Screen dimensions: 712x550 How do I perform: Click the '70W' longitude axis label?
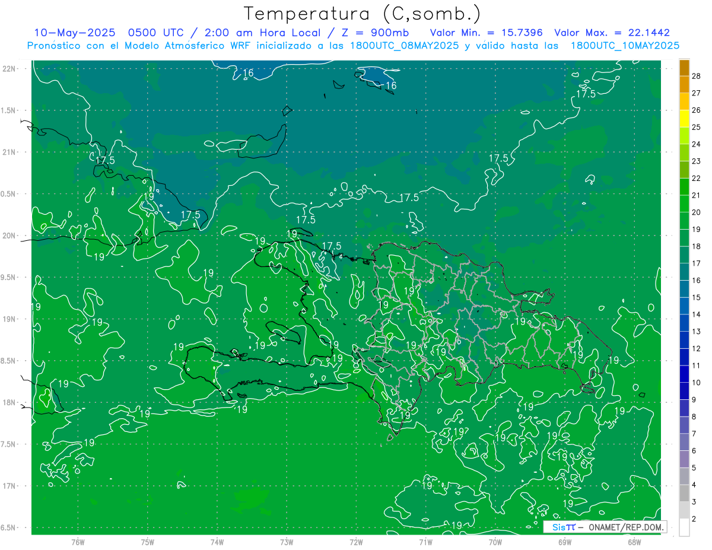495,542
